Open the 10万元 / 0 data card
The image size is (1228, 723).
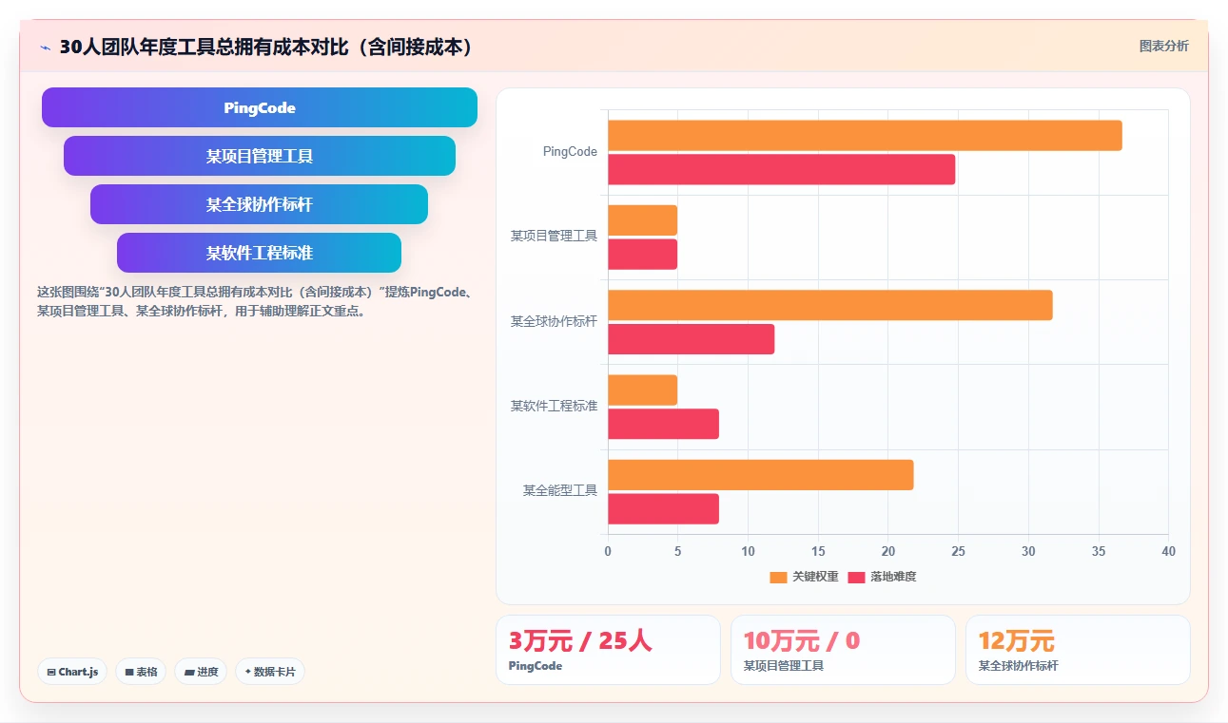(x=843, y=650)
